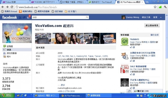Click marketing@vicovation.com email text
The width and height of the screenshot is (168, 98).
tap(70, 88)
